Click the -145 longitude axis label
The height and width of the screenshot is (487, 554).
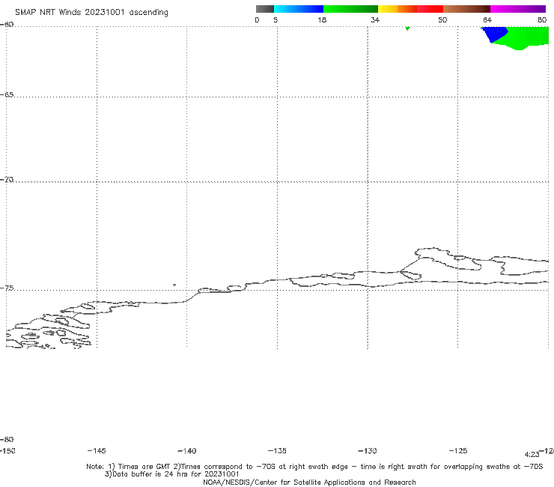[97, 450]
